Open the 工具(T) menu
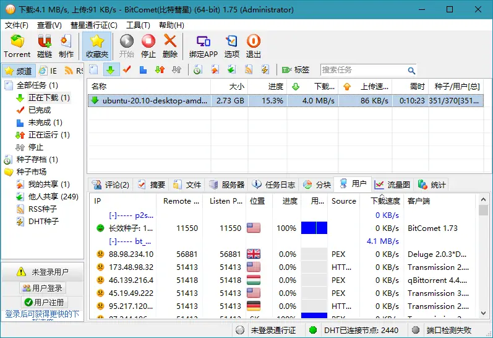 click(x=138, y=25)
